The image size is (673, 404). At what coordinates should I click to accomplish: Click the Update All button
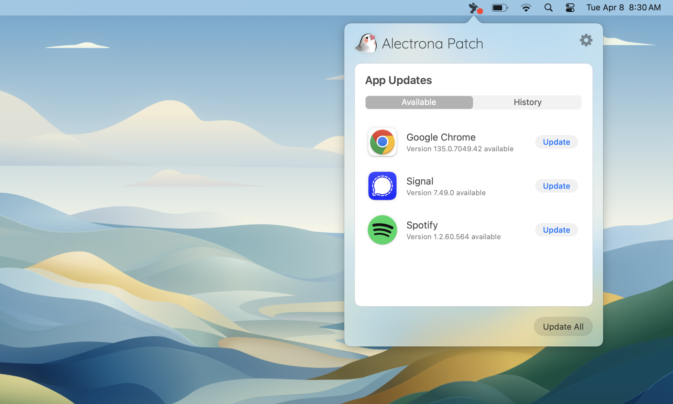[563, 326]
